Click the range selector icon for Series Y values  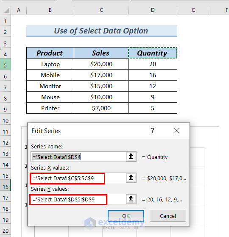coord(131,199)
